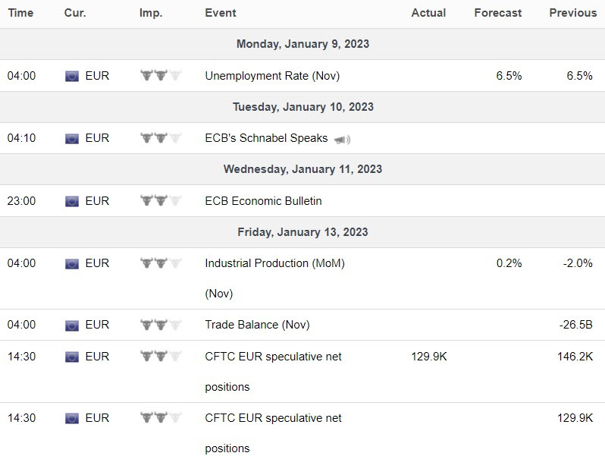Click the Friday, January 13, 2023 date row
Image resolution: width=605 pixels, height=456 pixels.
tap(302, 232)
